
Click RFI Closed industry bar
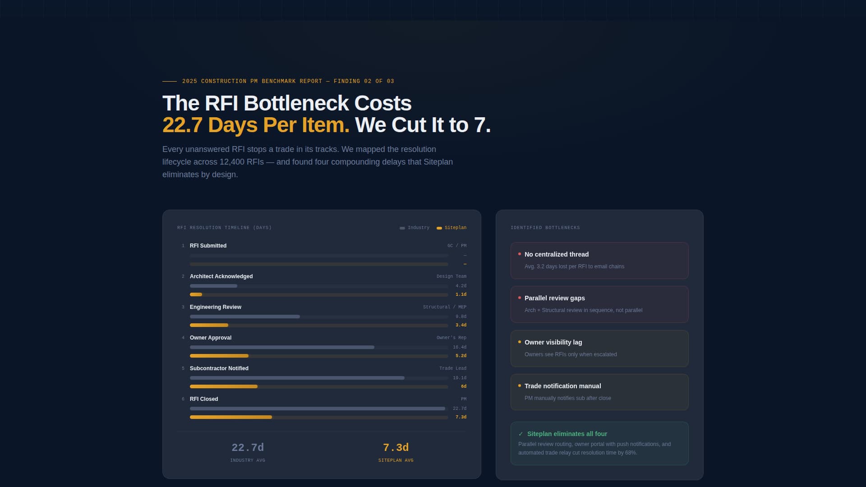pos(318,409)
